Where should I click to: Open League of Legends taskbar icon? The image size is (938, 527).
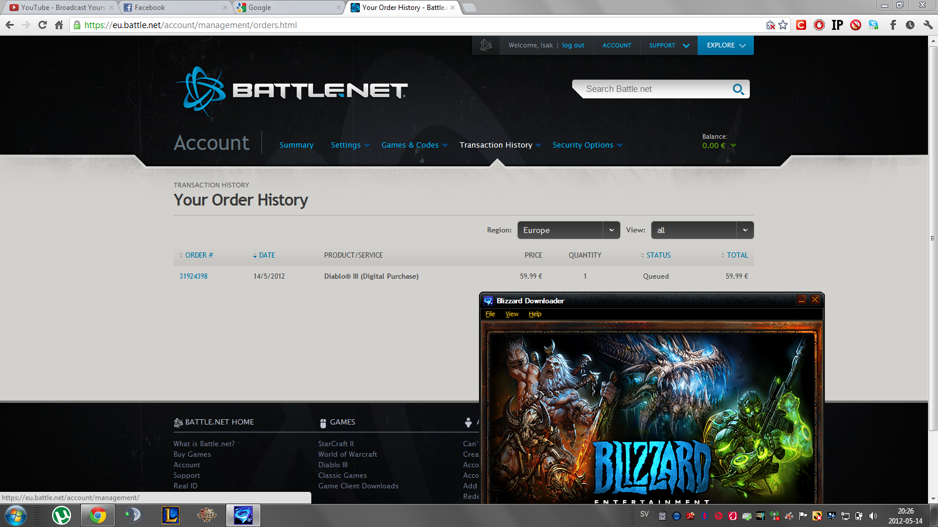tap(171, 515)
